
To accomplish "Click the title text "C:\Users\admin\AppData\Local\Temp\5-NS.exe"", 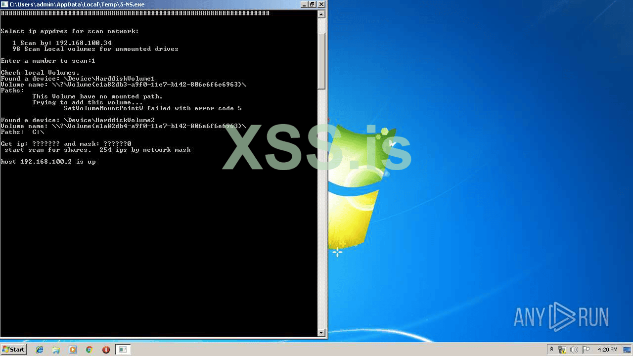I will tap(77, 4).
